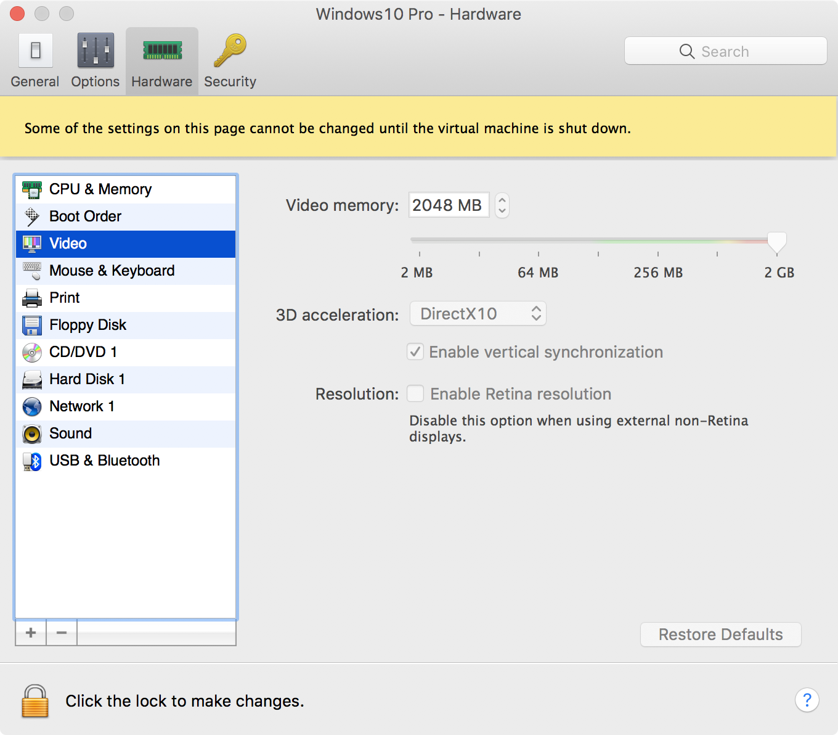
Task: Close the Hardware settings window
Action: click(x=17, y=13)
